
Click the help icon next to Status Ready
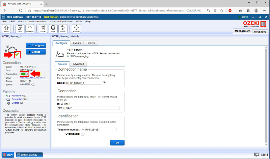[29, 81]
